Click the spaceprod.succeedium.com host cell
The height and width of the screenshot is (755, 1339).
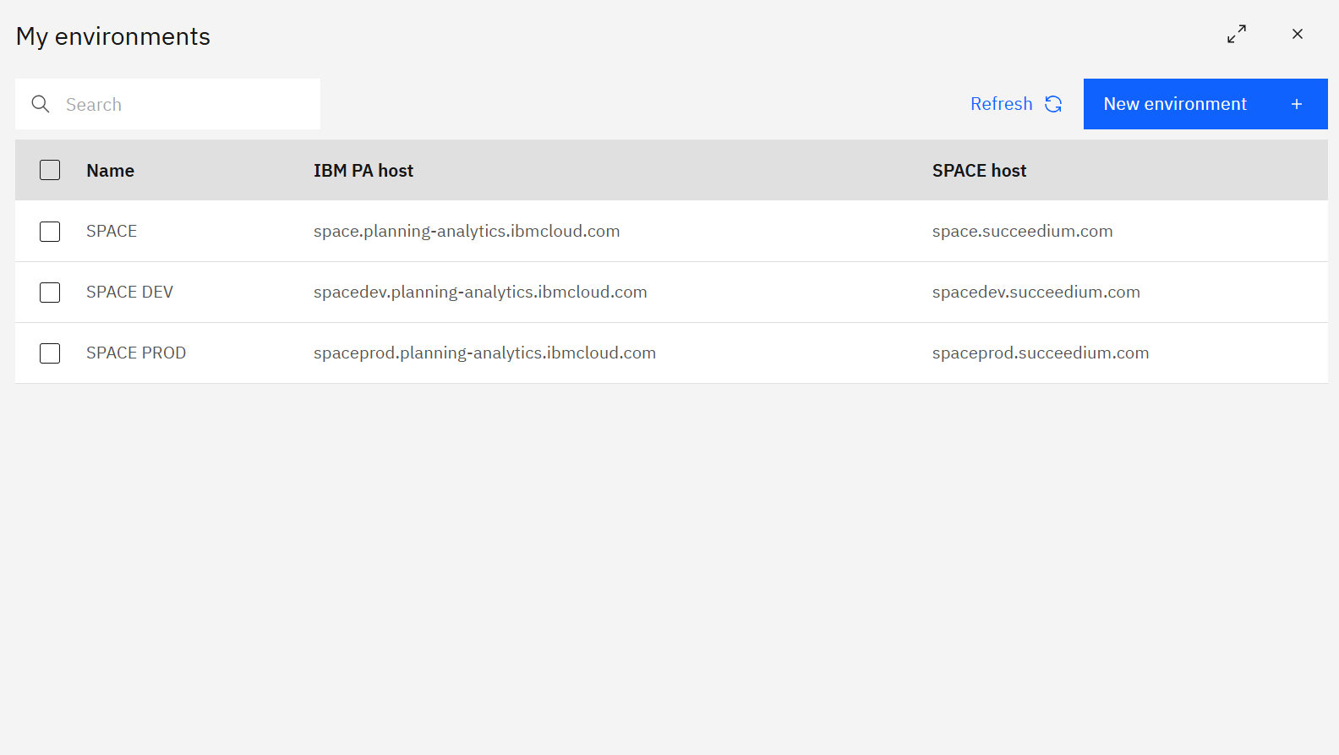coord(1040,353)
